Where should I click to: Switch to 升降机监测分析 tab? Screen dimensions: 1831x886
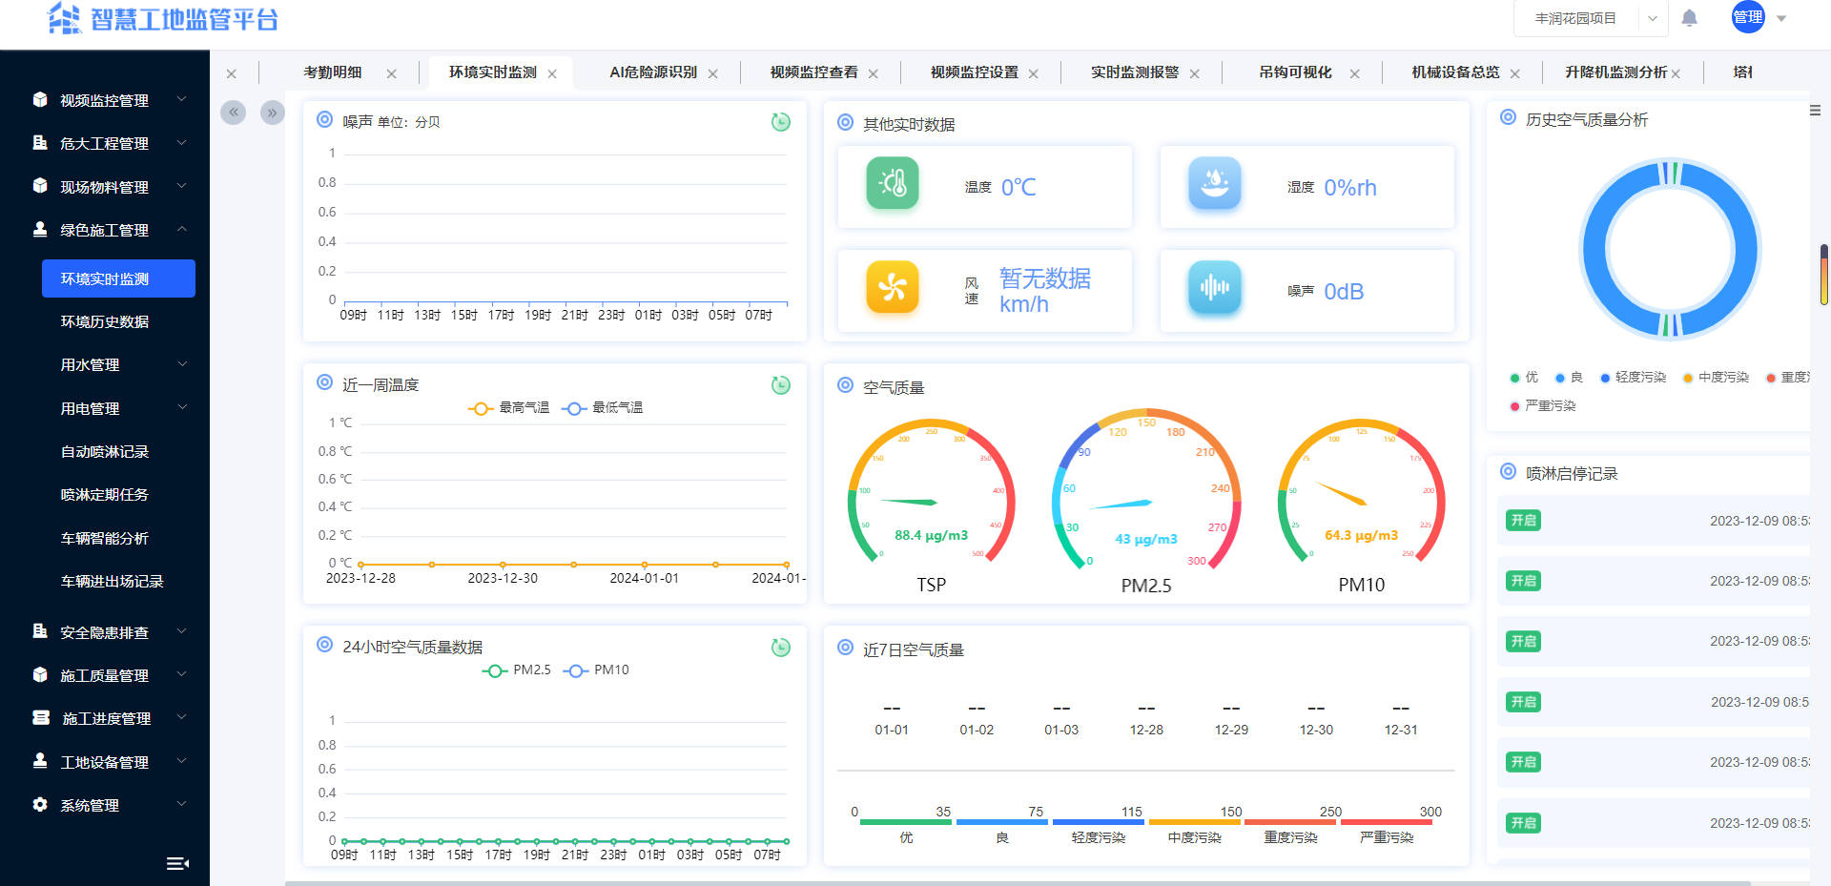tap(1616, 72)
